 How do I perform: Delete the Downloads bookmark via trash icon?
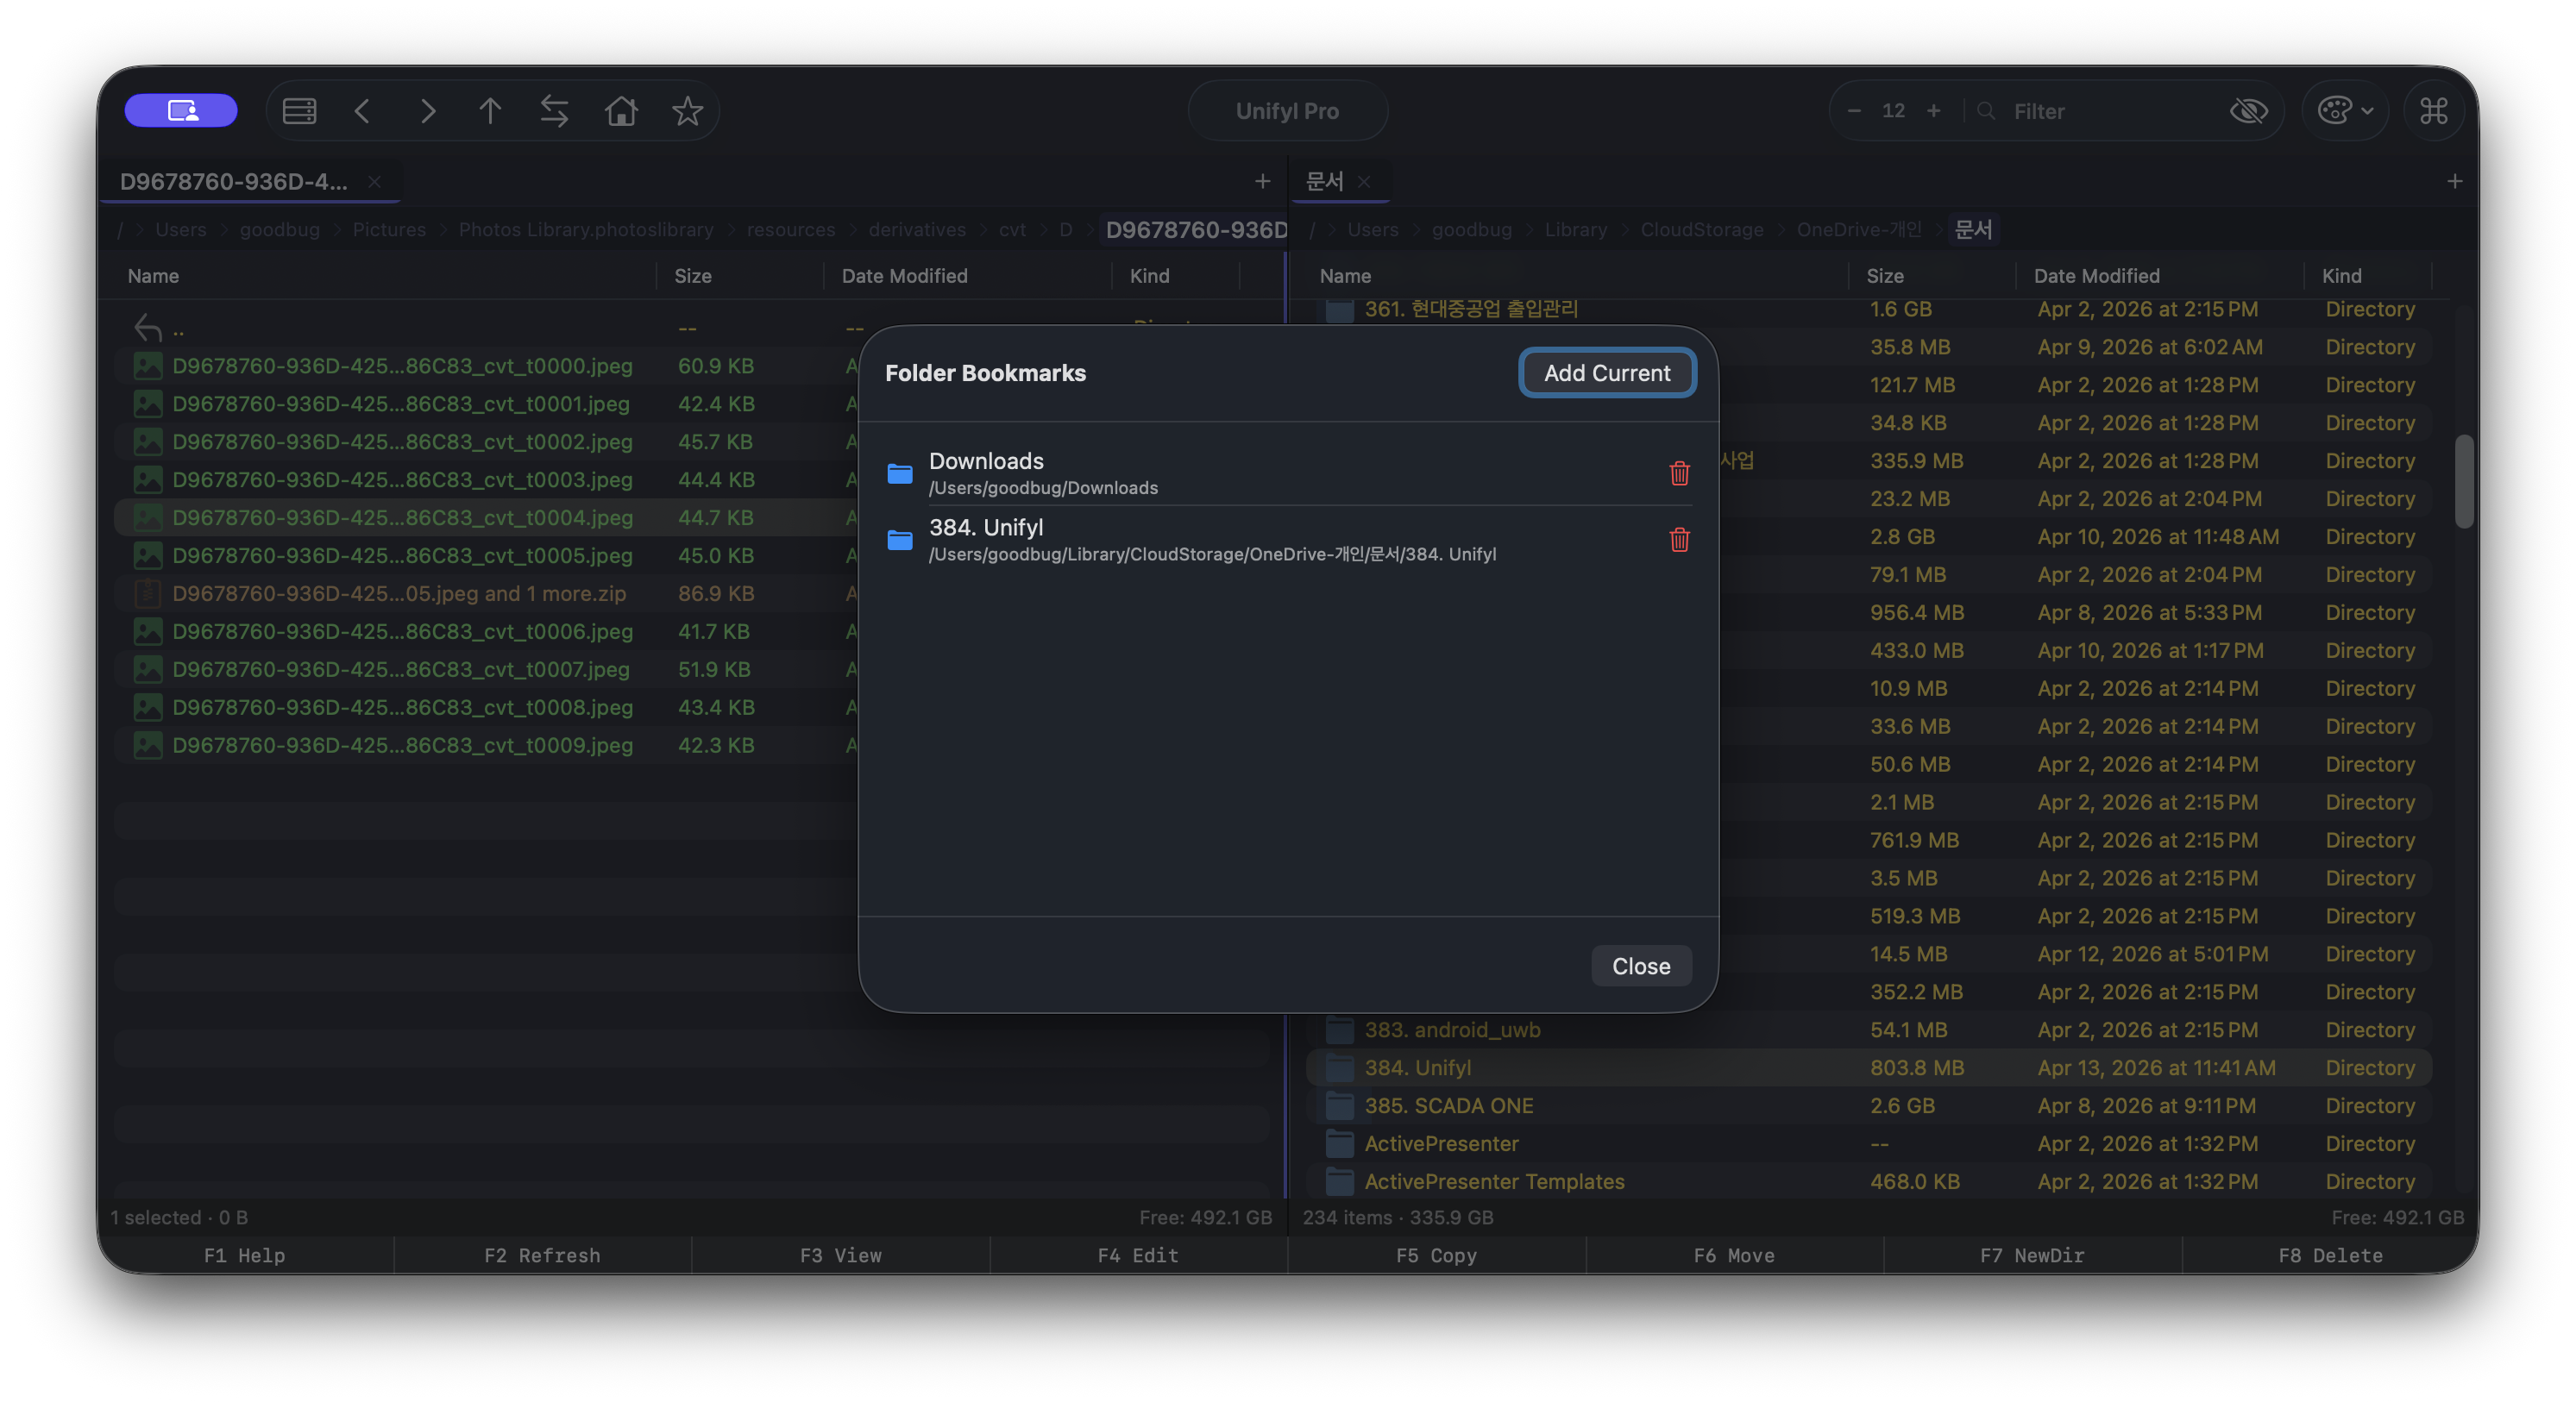[1679, 473]
